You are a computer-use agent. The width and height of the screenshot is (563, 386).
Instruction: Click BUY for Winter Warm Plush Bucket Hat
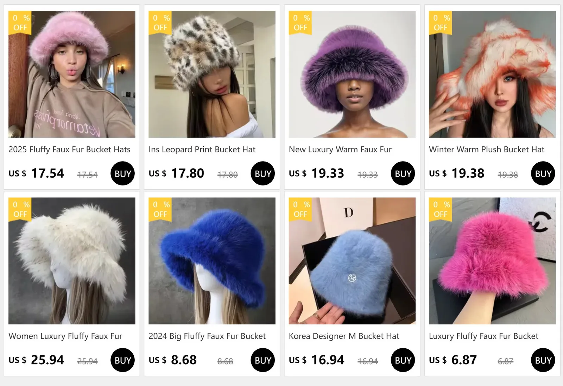point(543,173)
